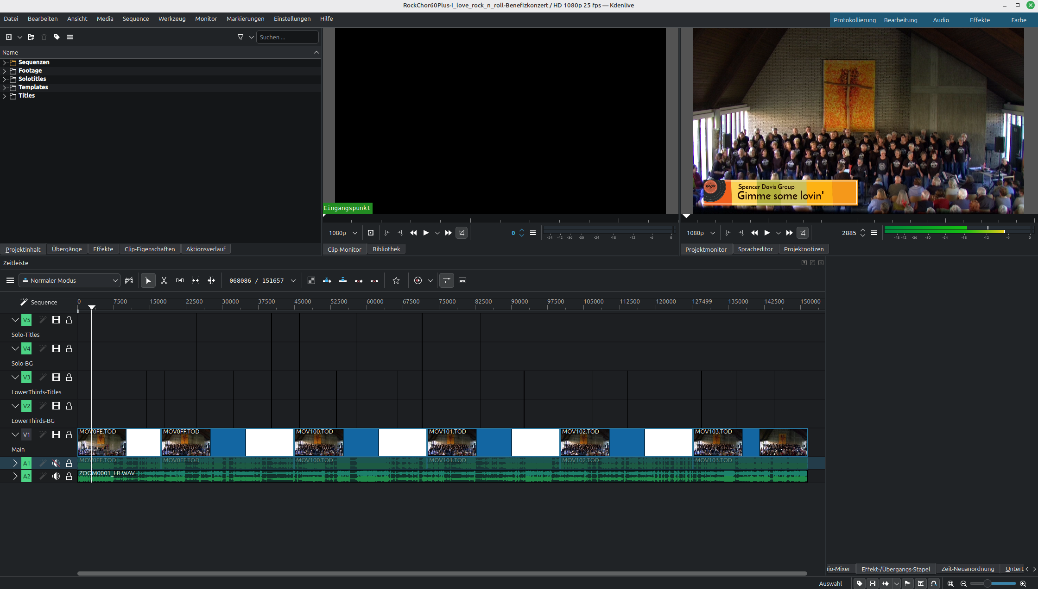Open the Normaler Modus dropdown

[x=70, y=280]
